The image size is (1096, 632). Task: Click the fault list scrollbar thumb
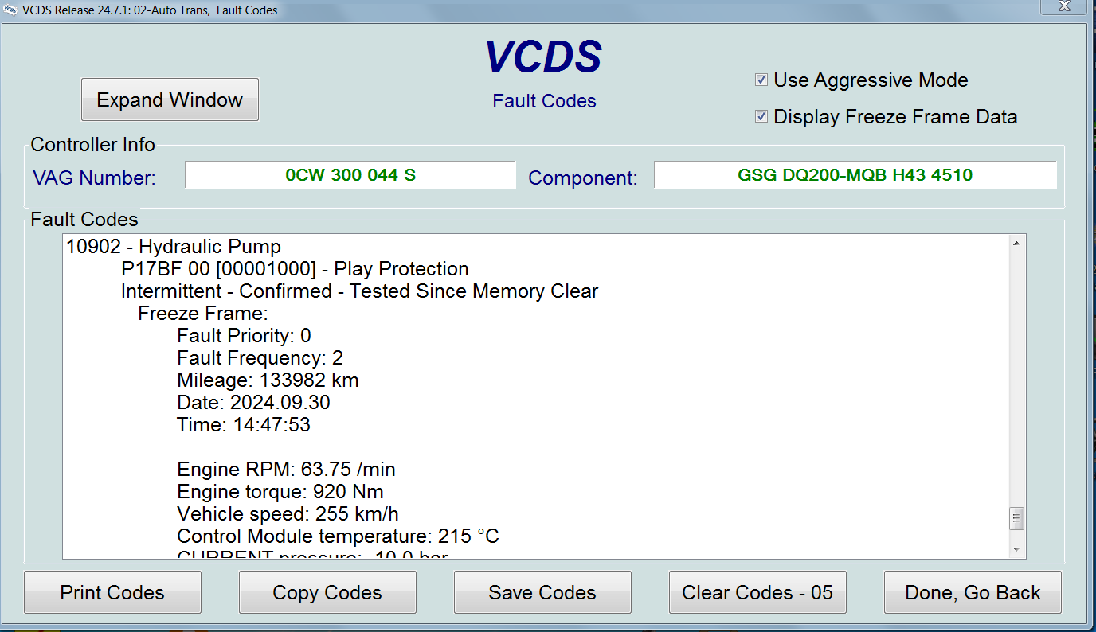tap(1016, 519)
